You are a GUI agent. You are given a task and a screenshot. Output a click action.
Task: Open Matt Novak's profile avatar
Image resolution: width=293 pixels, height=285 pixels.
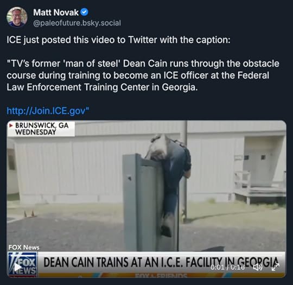[x=17, y=17]
